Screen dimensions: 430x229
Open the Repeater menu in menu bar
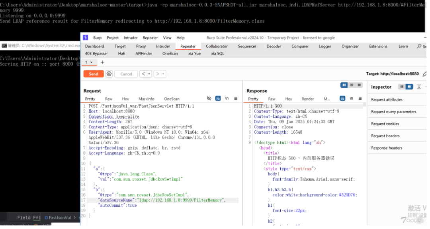pyautogui.click(x=150, y=38)
